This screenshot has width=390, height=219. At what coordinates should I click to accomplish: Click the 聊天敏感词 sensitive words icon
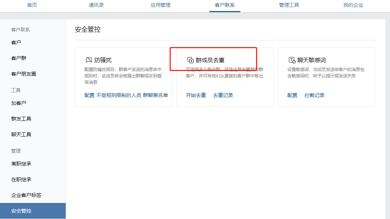(x=292, y=60)
